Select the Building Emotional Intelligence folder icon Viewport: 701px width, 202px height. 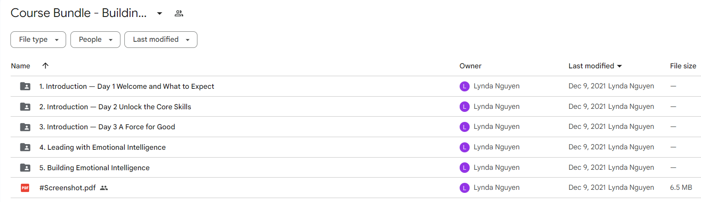coord(25,168)
